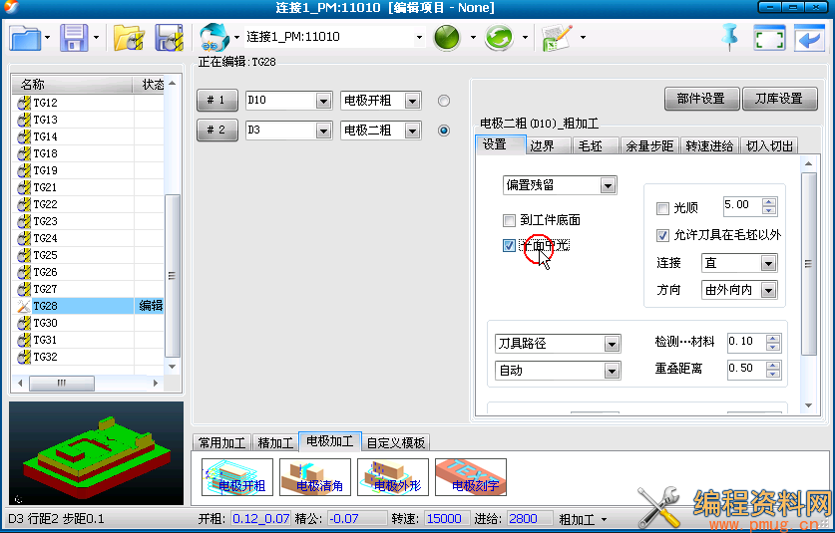
Task: Click the editing icon beside TG28
Action: (x=23, y=306)
